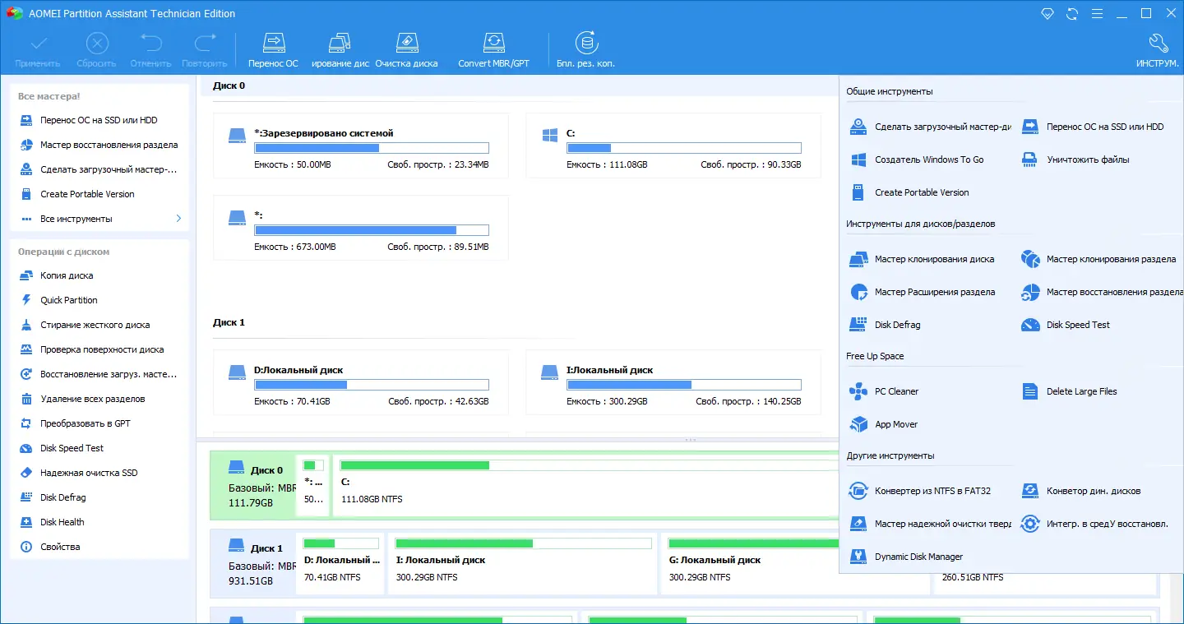Viewport: 1184px width, 624px height.
Task: Select the D:Локальный диск partition card
Action: (x=360, y=382)
